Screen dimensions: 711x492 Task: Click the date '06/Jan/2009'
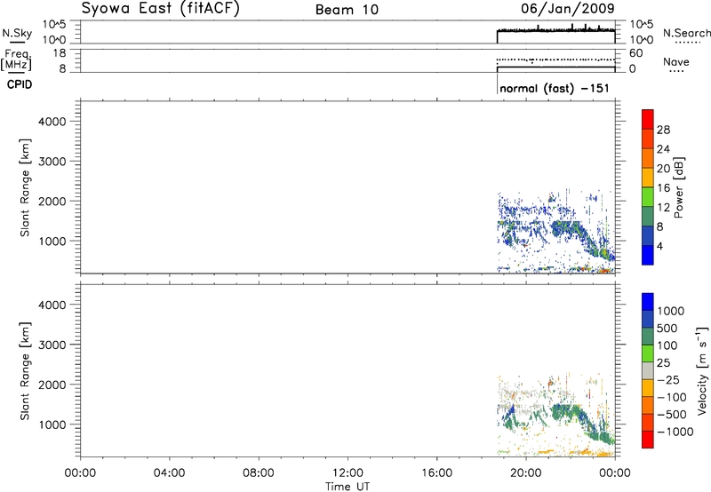click(x=567, y=8)
